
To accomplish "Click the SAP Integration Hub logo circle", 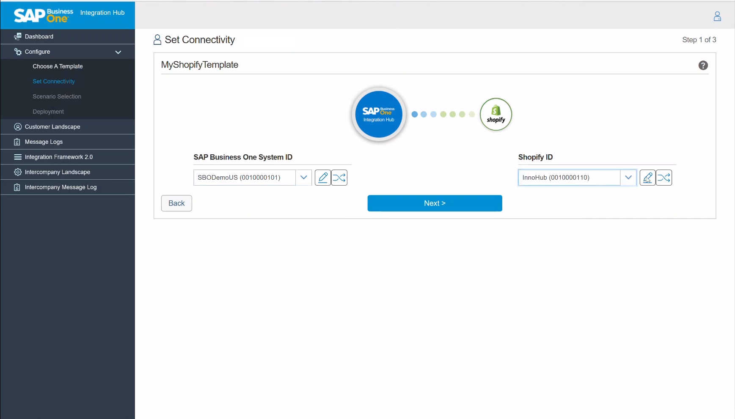I will click(379, 114).
